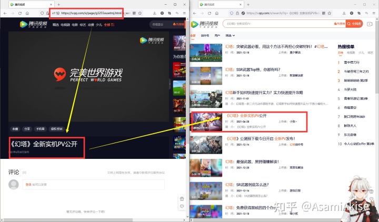Image resolution: width=379 pixels, height=222 pixels.
Task: Click the crop screenshot icon in the left window toolbar
Action: coord(169,13)
